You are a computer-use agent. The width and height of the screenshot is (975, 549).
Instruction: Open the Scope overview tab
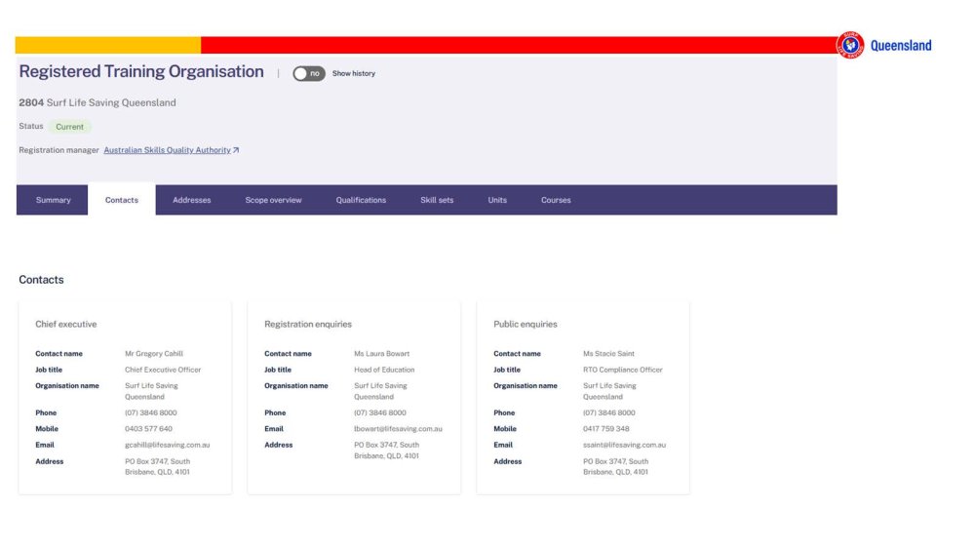[273, 200]
